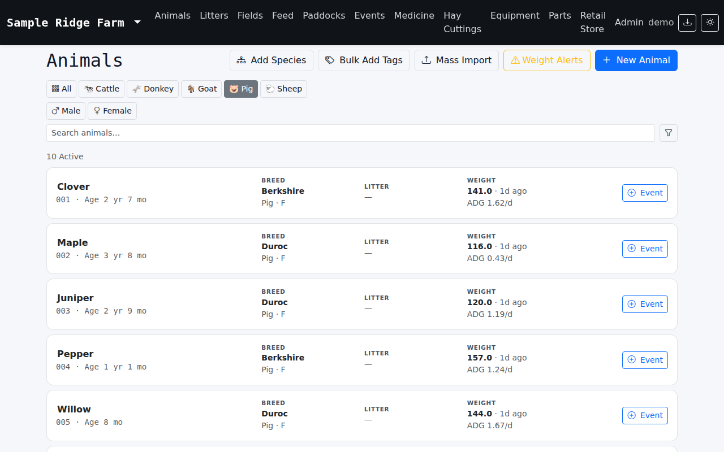Create a New Animal
This screenshot has height=452, width=724.
tap(636, 60)
